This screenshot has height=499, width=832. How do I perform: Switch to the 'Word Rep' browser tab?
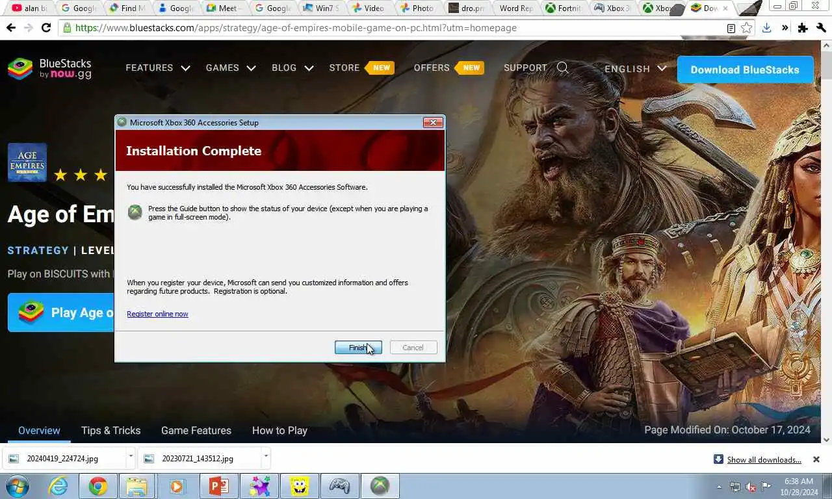516,8
